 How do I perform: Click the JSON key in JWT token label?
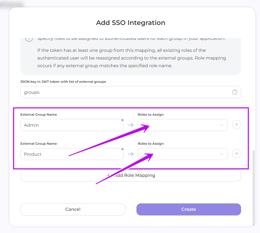63,82
